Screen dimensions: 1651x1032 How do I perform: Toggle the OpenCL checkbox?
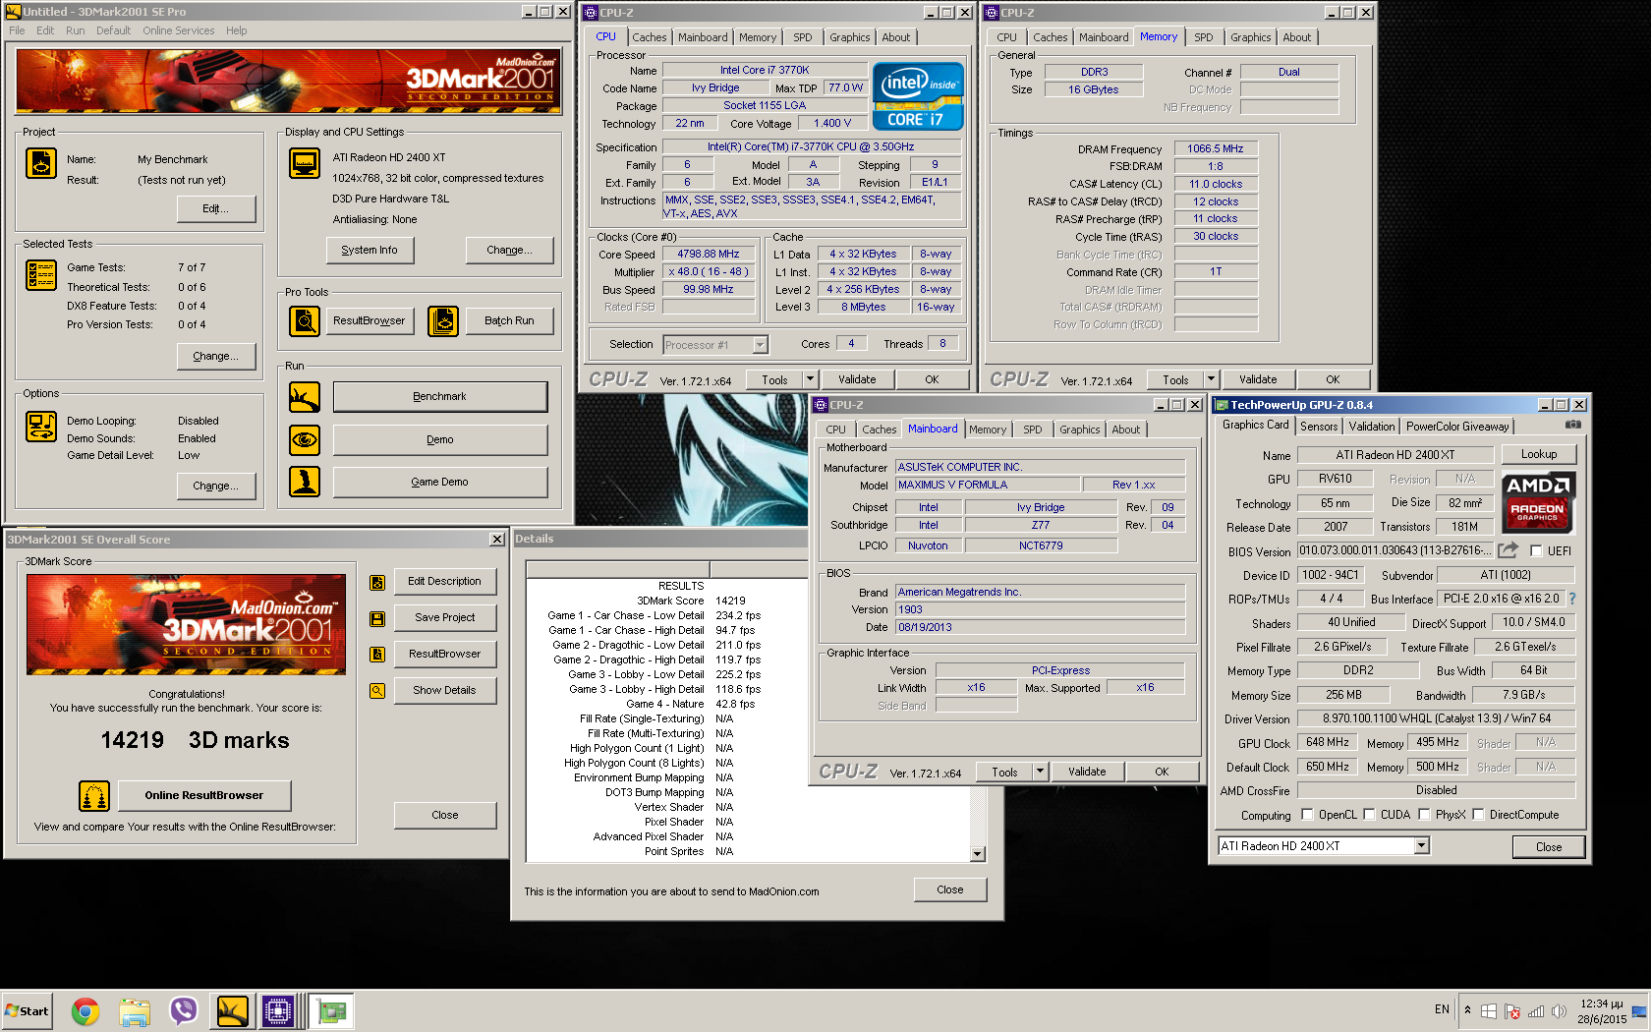[x=1307, y=814]
